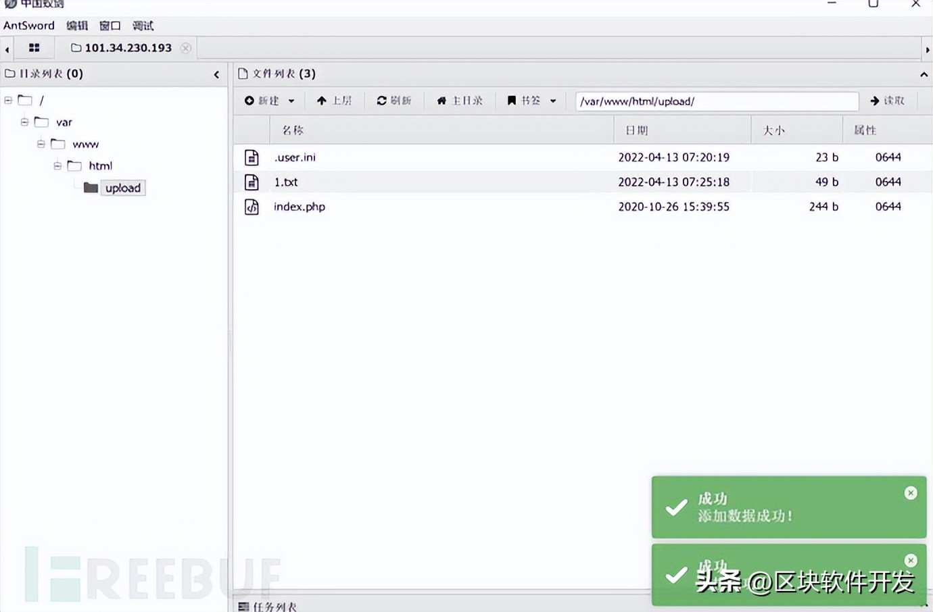Open the 新建 dropdown arrow
933x612 pixels.
[x=292, y=100]
